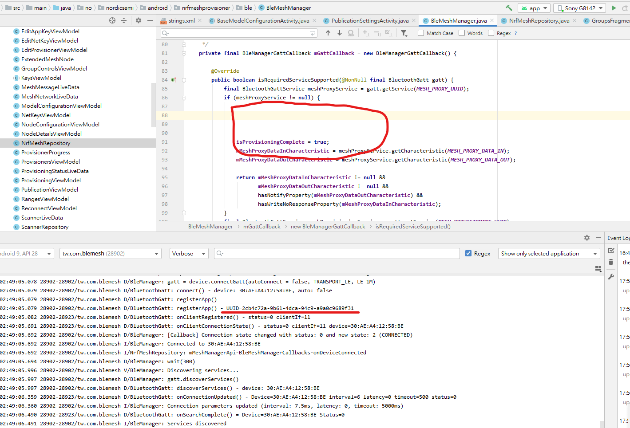Click the collapse-all icon in the Project panel
Image resolution: width=630 pixels, height=428 pixels.
click(123, 20)
